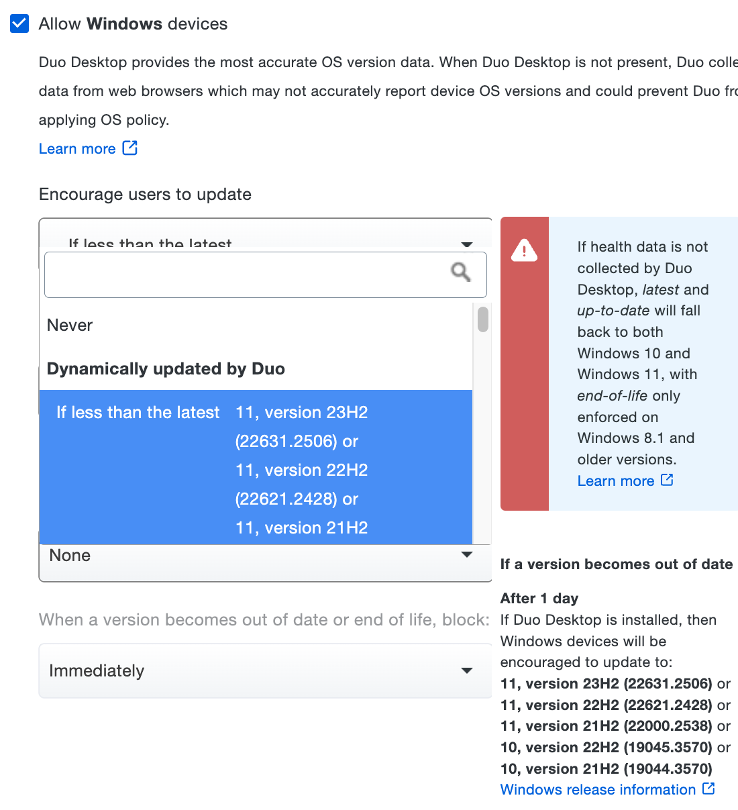Uncheck Allow Windows devices
The height and width of the screenshot is (810, 738).
pyautogui.click(x=19, y=23)
